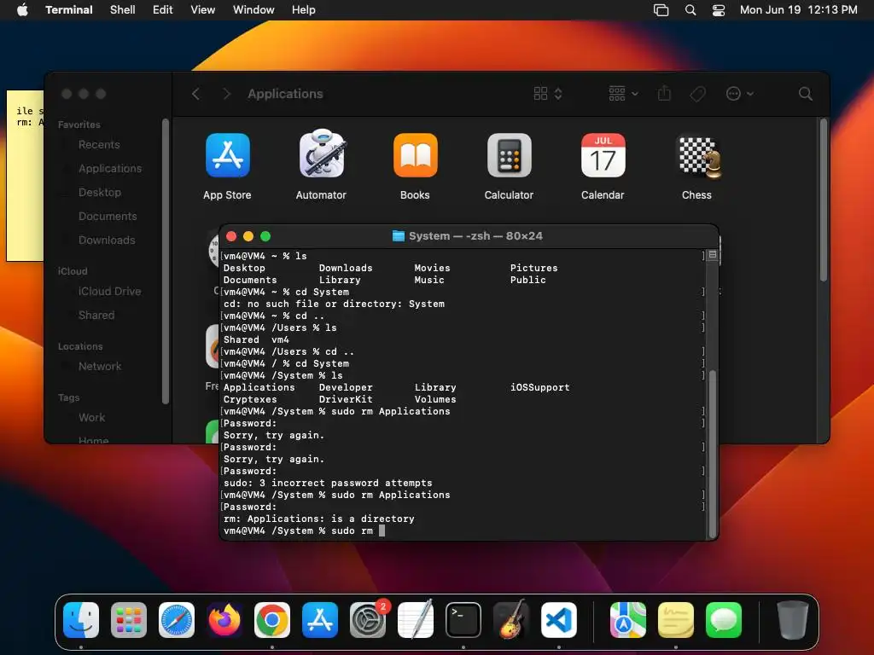874x655 pixels.
Task: Open Firefox from the Dock
Action: point(224,620)
